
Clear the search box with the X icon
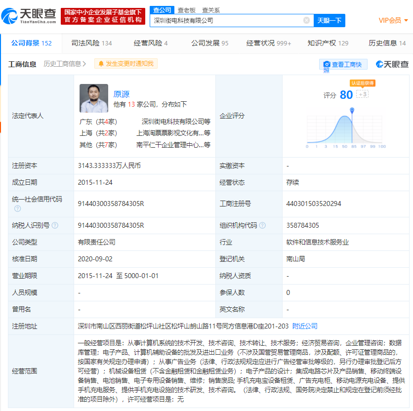tap(306, 20)
